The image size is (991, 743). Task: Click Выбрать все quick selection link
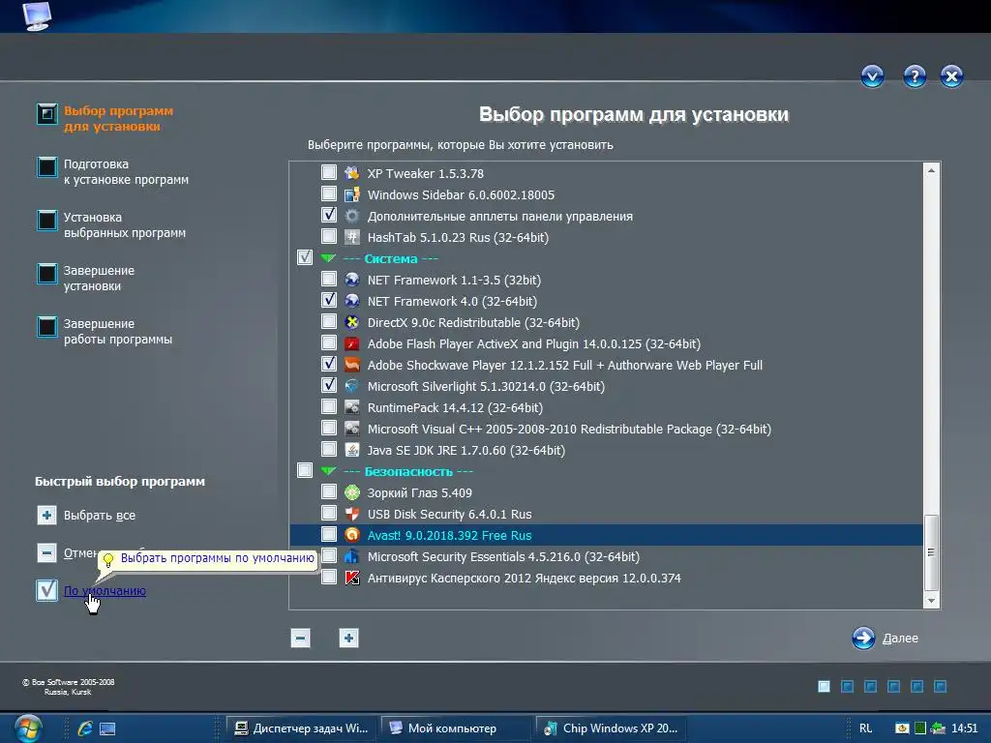100,516
